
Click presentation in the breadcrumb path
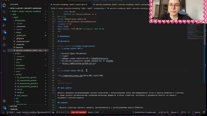[x=99, y=8]
